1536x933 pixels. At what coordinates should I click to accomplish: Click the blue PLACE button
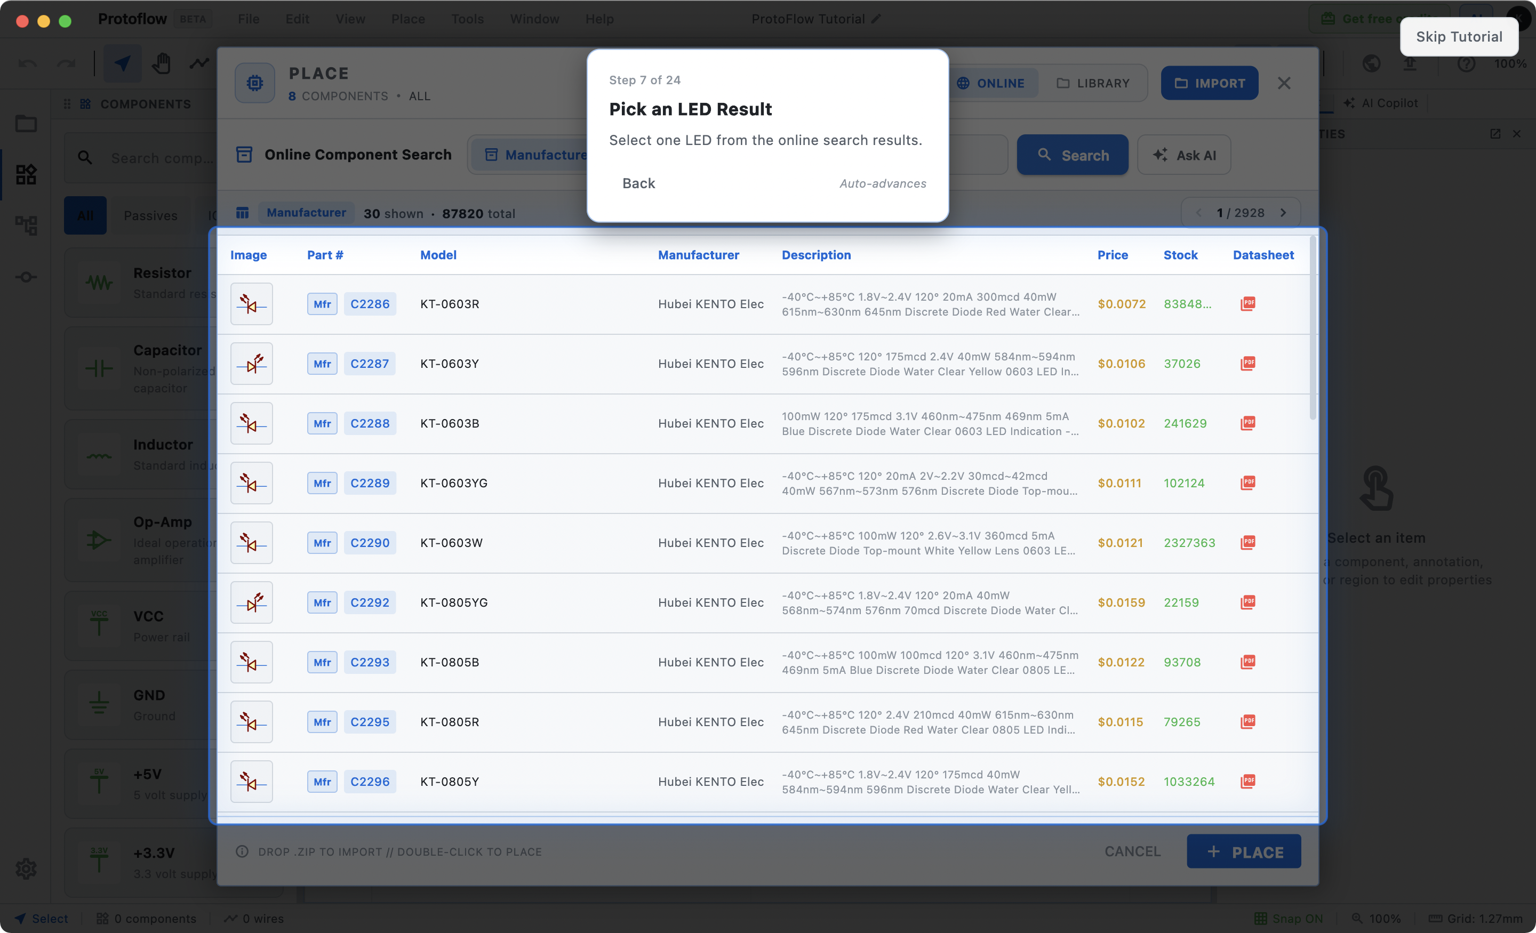click(1244, 851)
